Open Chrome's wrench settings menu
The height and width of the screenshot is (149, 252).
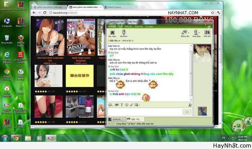[218, 13]
